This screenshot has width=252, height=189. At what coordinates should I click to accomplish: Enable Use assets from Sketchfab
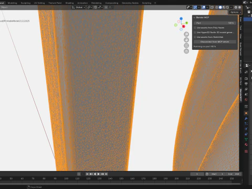[x=195, y=37]
